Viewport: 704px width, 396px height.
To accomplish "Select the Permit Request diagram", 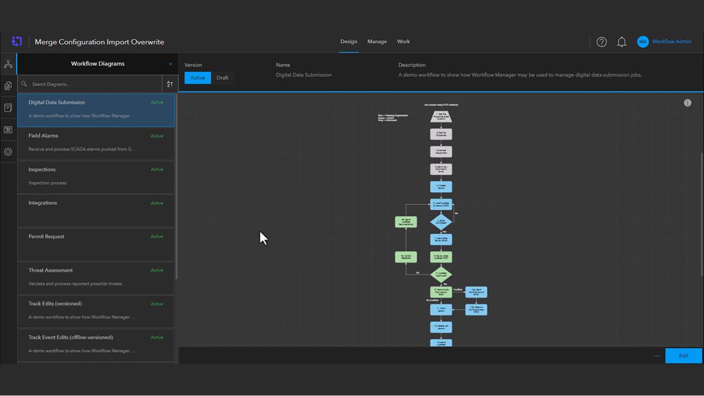I will (96, 243).
